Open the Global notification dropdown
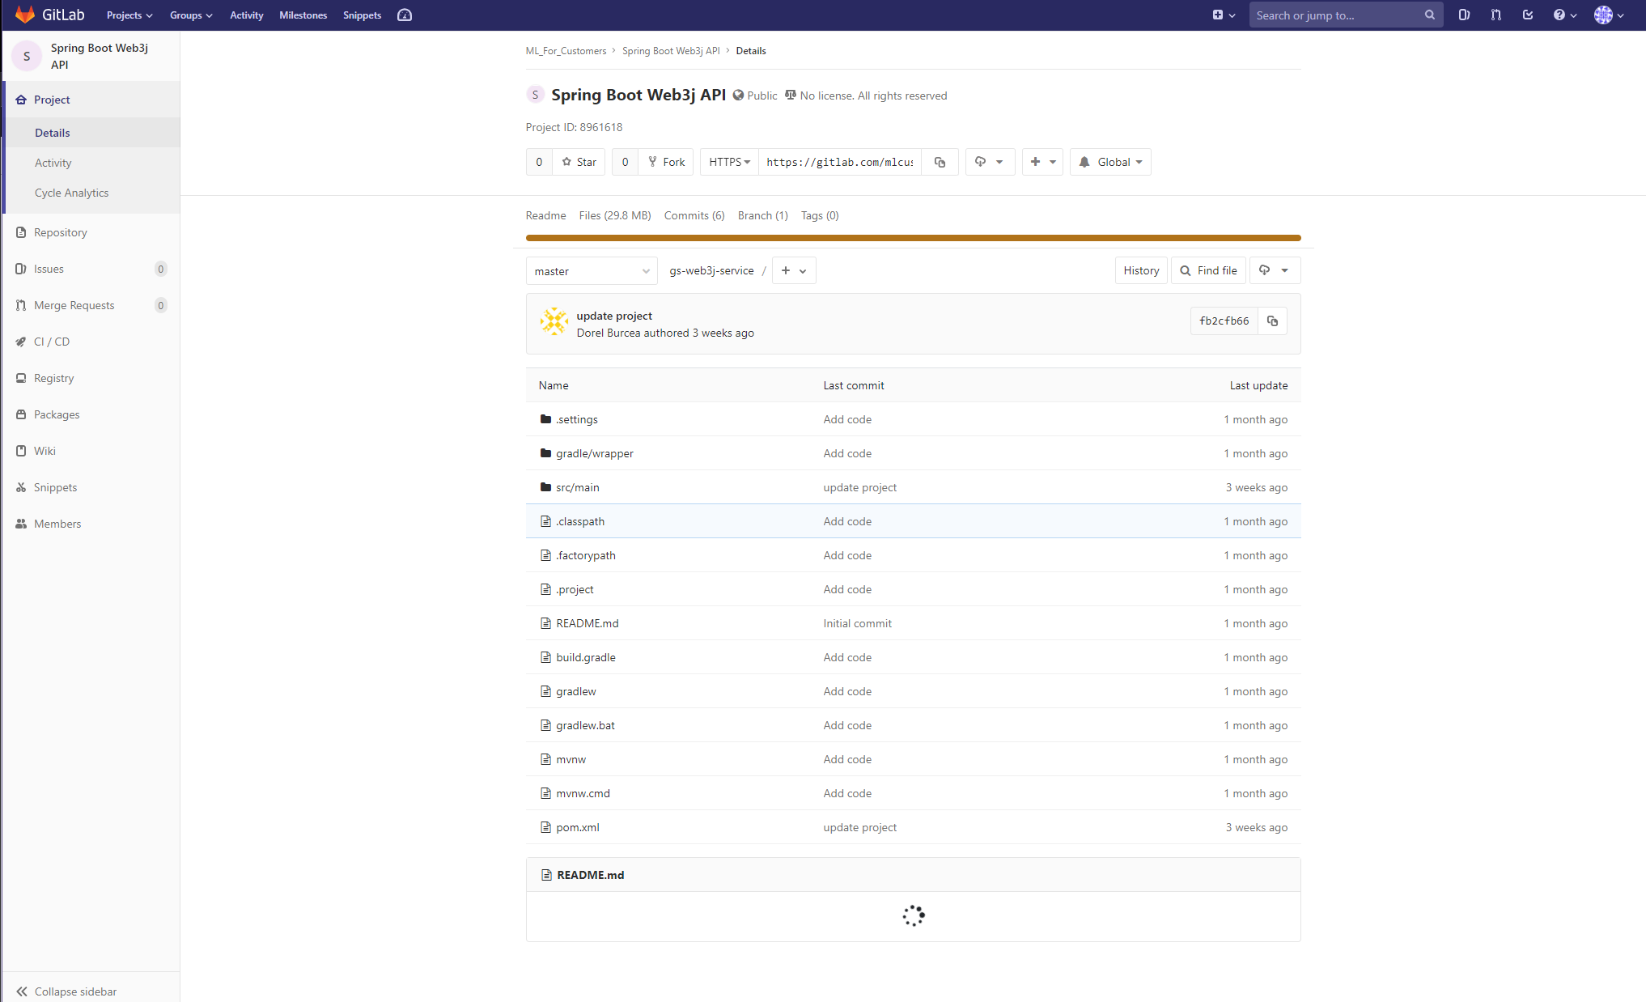Screen dimensions: 1646x1002 coord(1110,162)
